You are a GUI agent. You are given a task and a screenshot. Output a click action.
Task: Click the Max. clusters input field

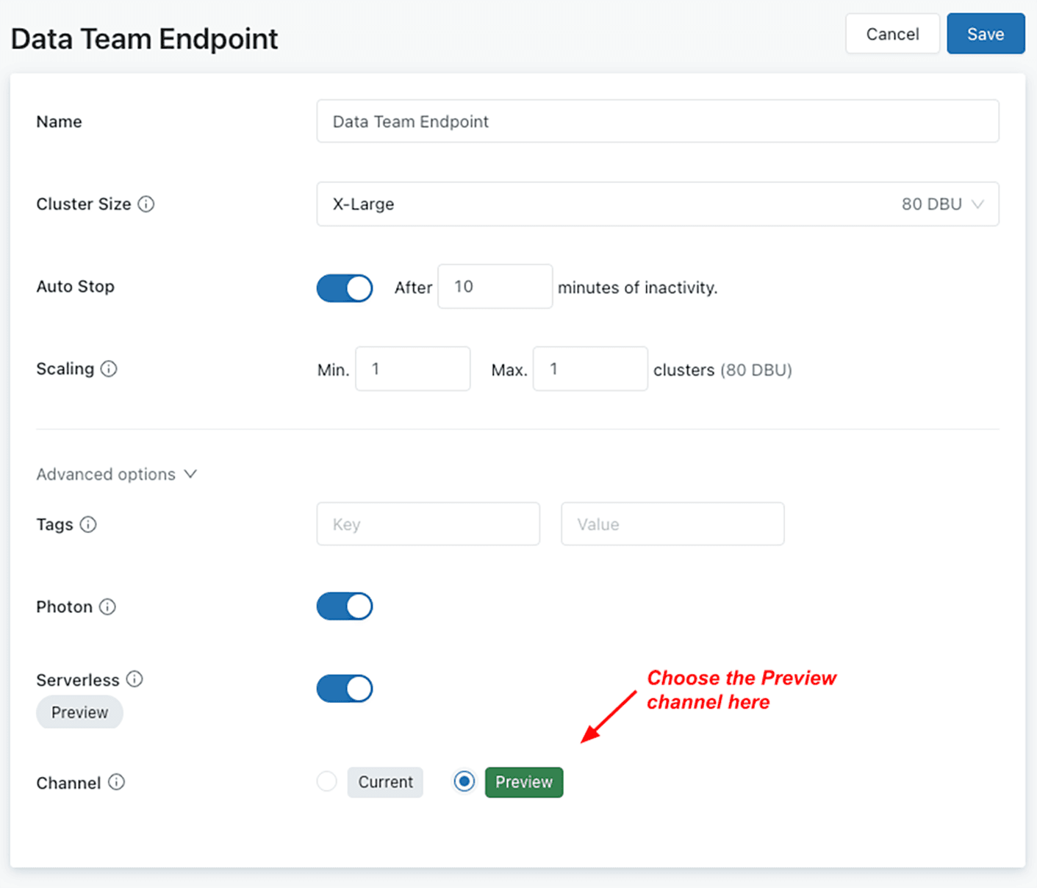click(589, 369)
